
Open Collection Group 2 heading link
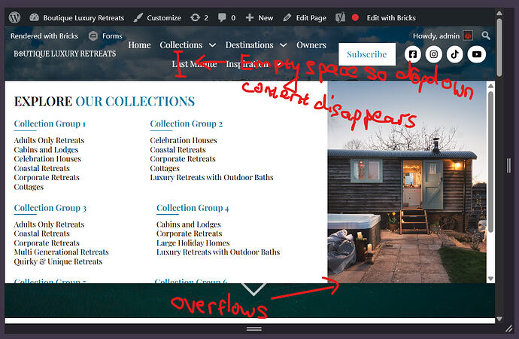point(187,124)
